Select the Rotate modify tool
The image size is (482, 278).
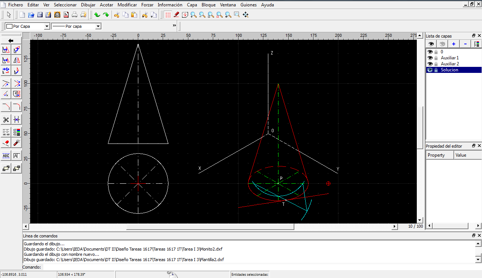[x=17, y=50]
